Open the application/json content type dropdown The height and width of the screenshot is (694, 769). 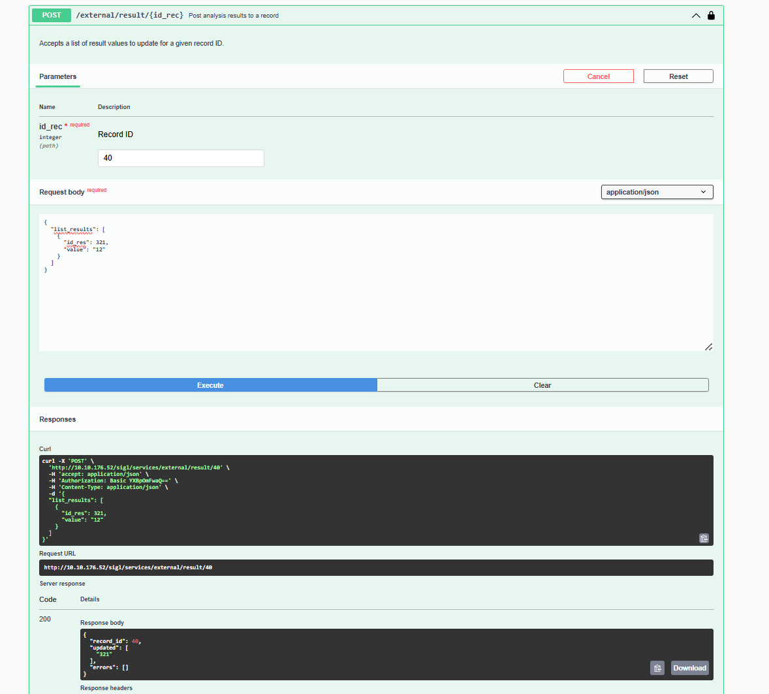pos(656,192)
